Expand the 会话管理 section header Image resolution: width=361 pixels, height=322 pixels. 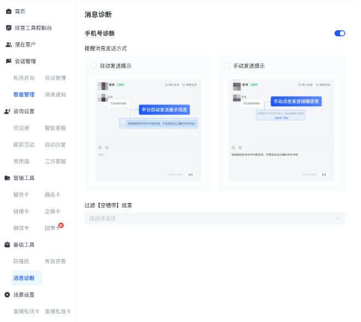[x=25, y=61]
